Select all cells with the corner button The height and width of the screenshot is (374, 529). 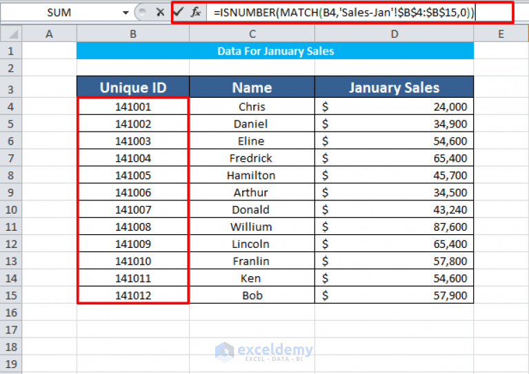pyautogui.click(x=11, y=34)
